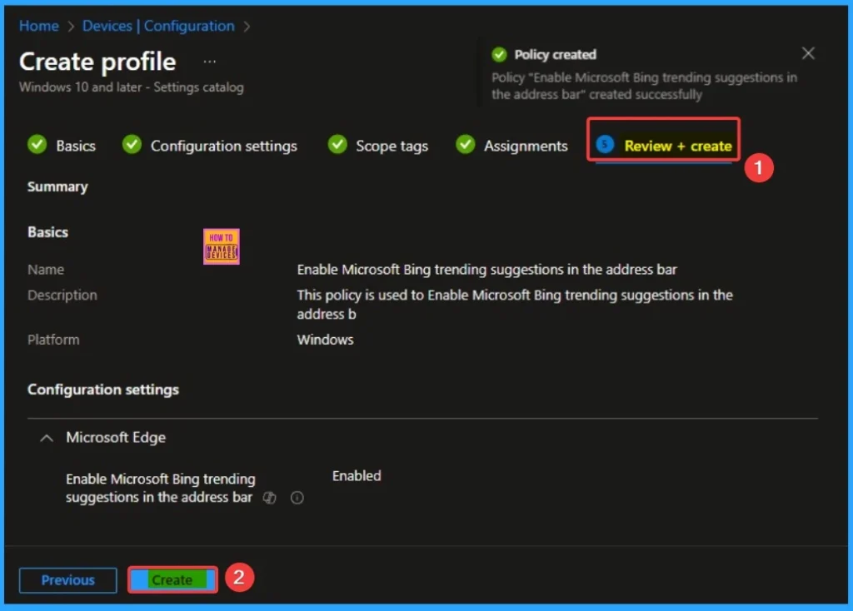
Task: Select the Enabled setting value
Action: coord(357,475)
